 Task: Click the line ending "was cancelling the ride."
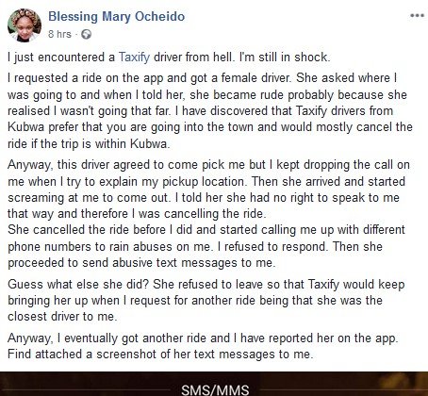[137, 214]
